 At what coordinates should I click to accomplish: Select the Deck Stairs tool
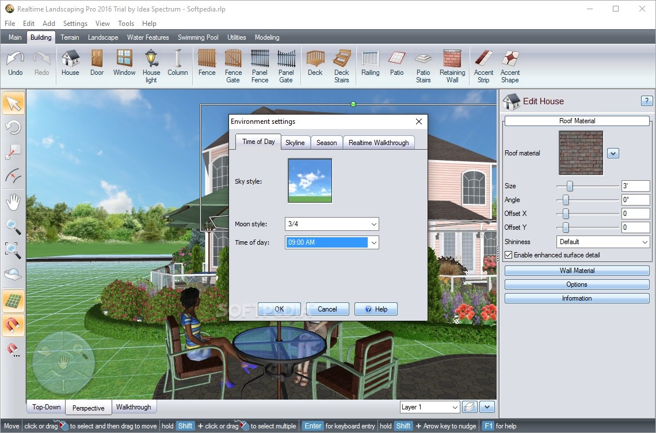coord(341,66)
